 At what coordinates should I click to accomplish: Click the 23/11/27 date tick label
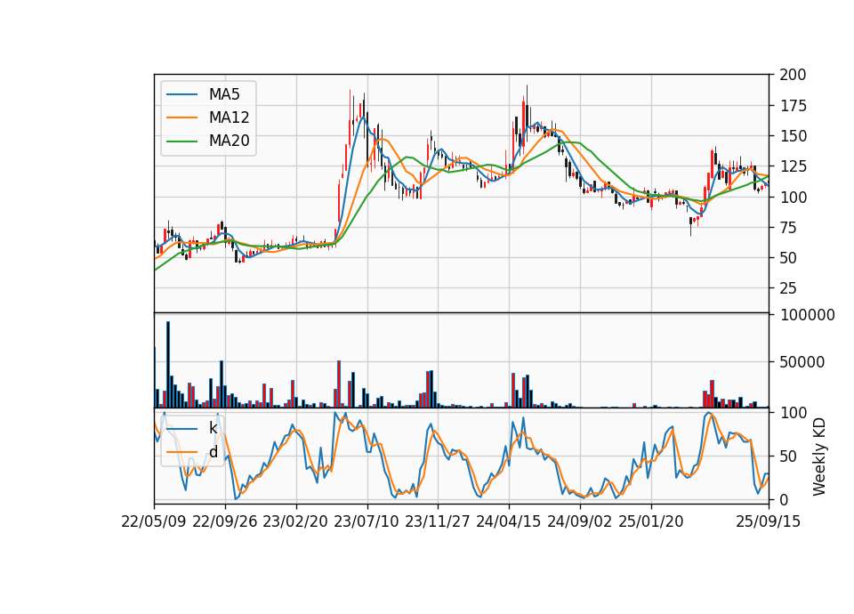[438, 521]
